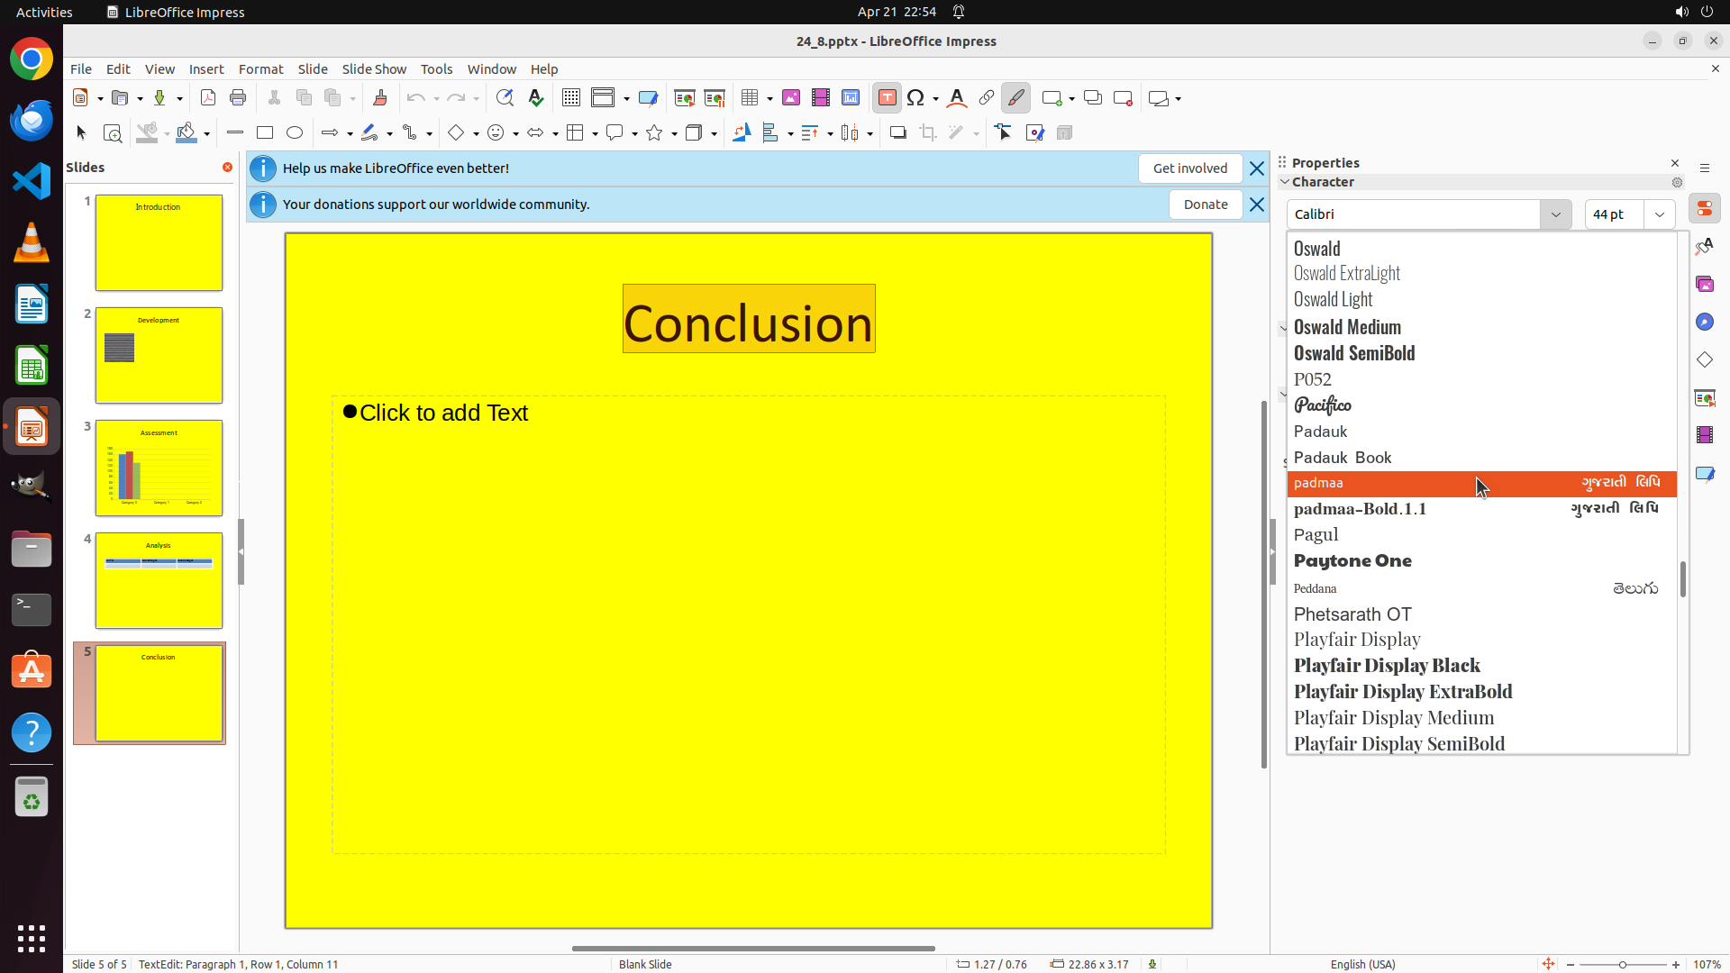This screenshot has height=973, width=1730.
Task: Toggle the Text Box tool off
Action: pos(888,98)
